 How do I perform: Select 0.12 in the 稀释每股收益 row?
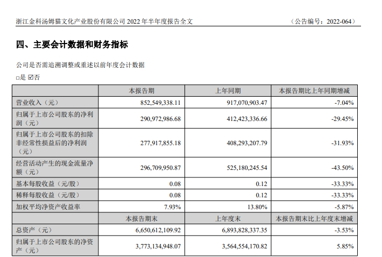pyautogui.click(x=261, y=195)
